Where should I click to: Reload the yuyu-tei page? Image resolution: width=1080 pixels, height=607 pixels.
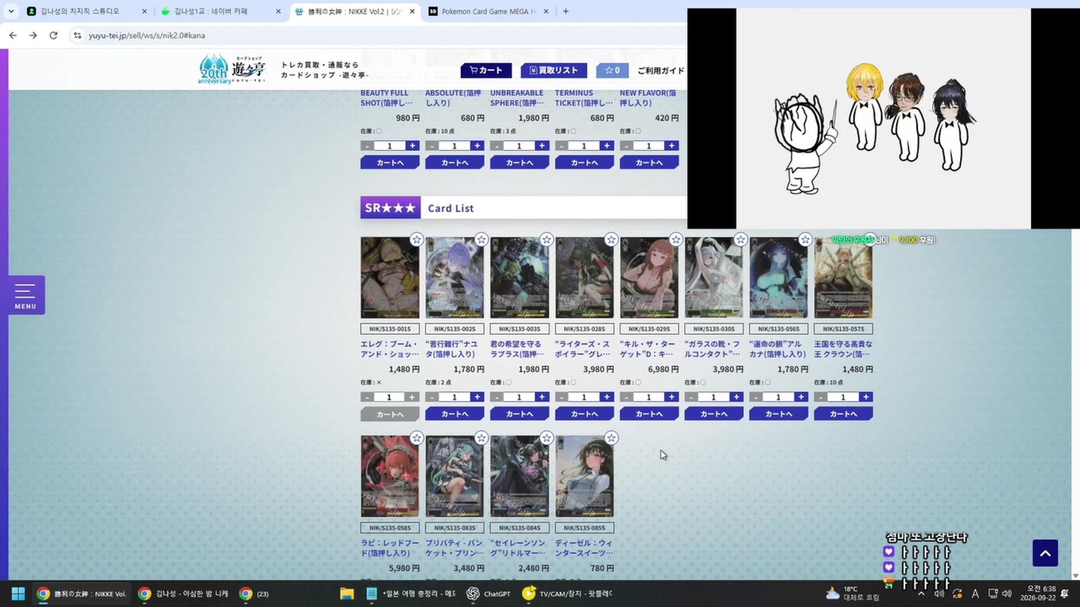(x=53, y=36)
